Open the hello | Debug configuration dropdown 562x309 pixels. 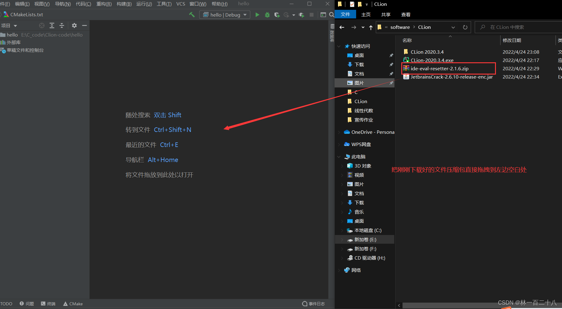225,15
